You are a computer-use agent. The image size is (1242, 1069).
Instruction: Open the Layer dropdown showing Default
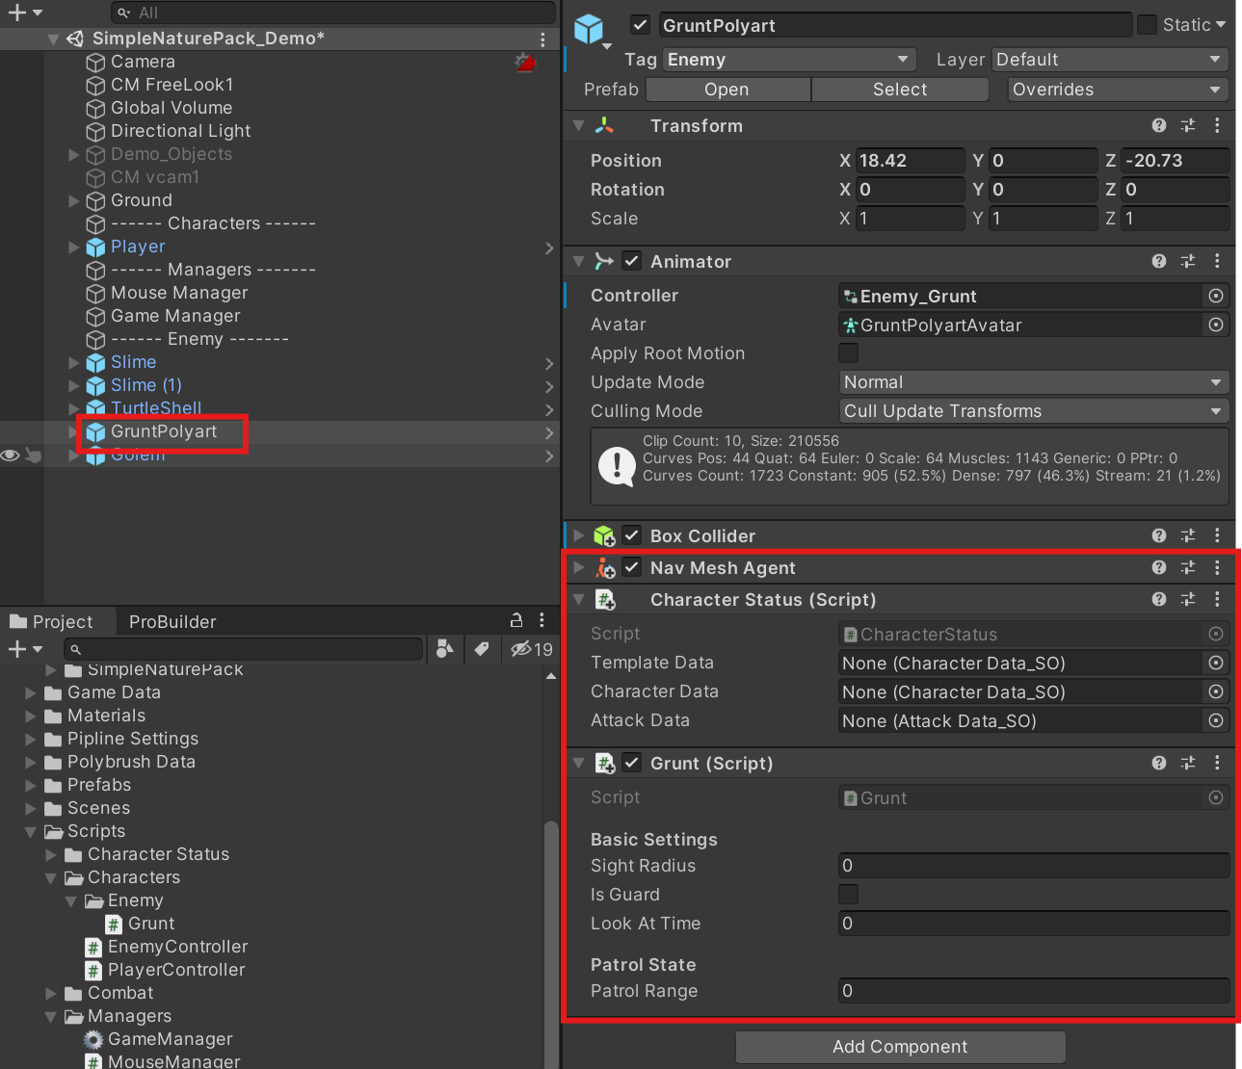(x=1110, y=60)
